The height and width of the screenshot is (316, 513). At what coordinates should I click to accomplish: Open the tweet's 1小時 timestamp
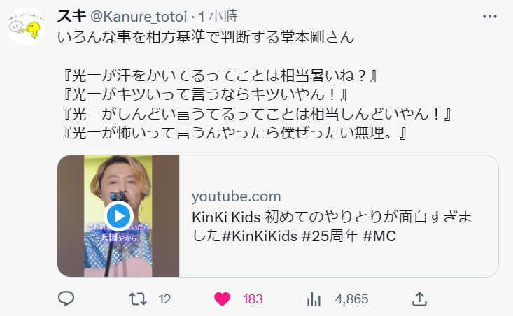pyautogui.click(x=218, y=16)
